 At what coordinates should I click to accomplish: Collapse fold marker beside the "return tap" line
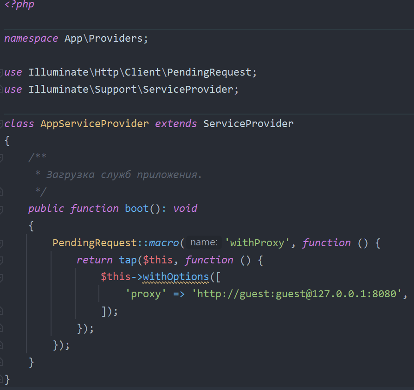pos(1,261)
